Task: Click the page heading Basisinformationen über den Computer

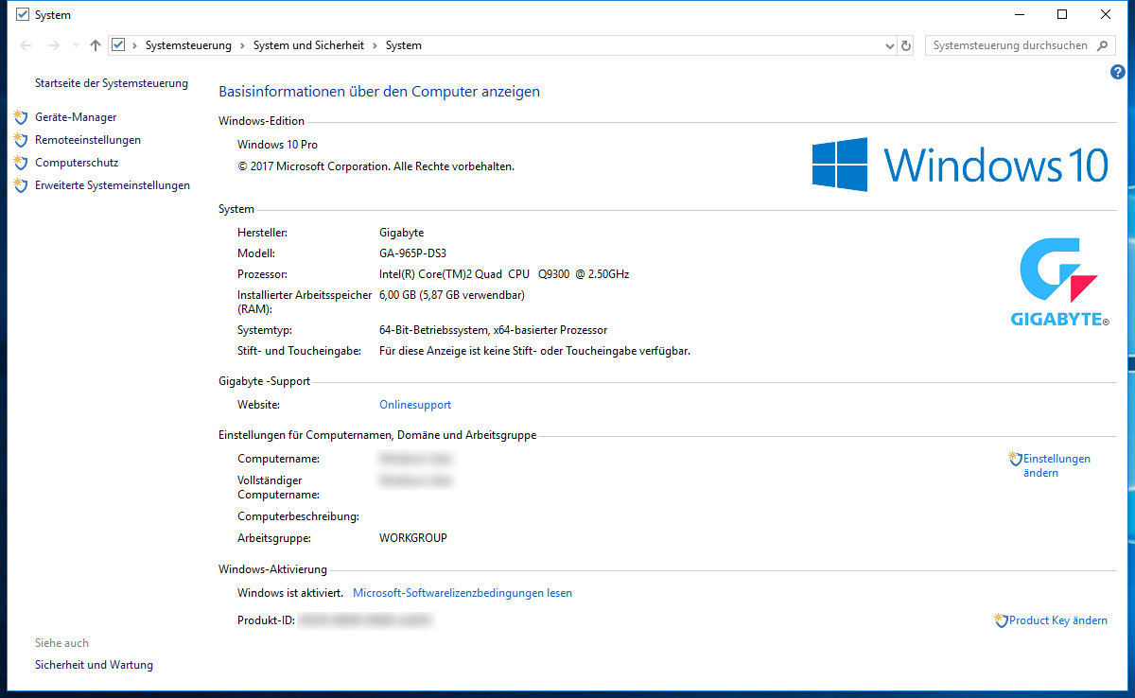Action: click(x=379, y=92)
